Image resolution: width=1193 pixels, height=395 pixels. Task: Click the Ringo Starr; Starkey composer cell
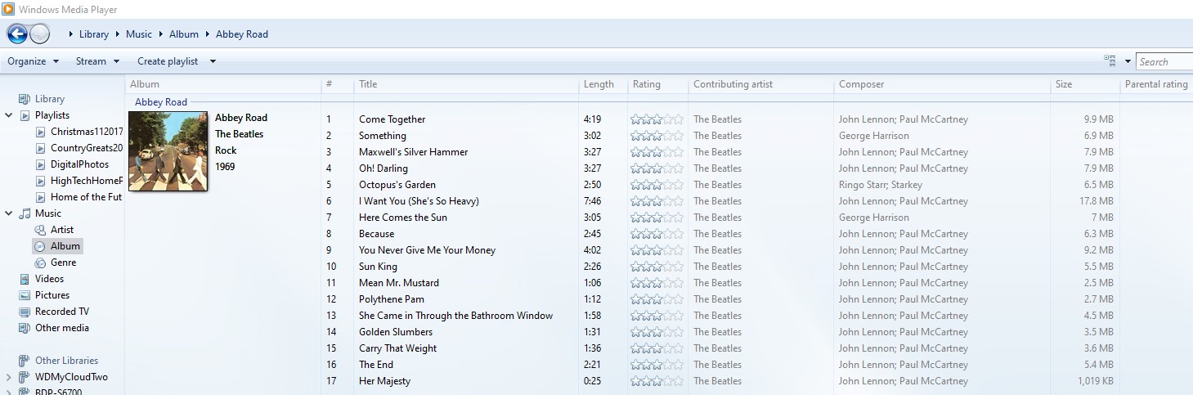pyautogui.click(x=881, y=185)
